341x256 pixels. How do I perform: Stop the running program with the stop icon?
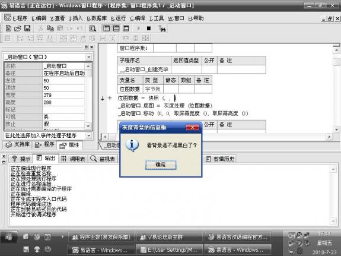149,29
